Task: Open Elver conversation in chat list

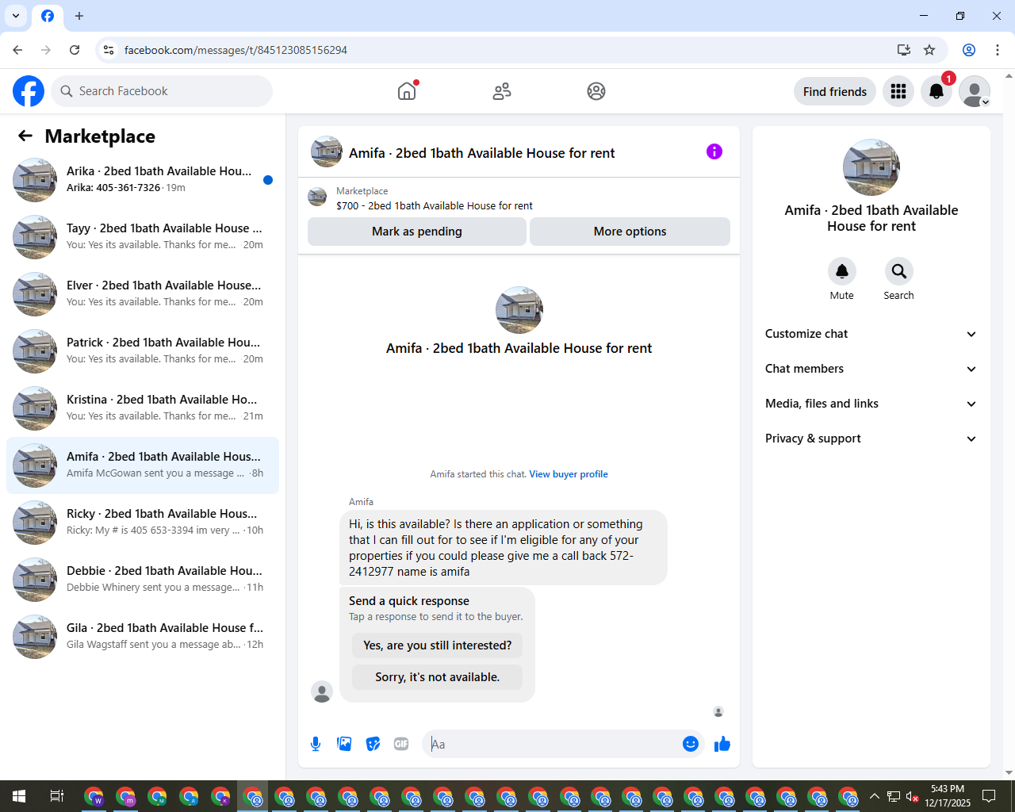Action: pos(143,294)
